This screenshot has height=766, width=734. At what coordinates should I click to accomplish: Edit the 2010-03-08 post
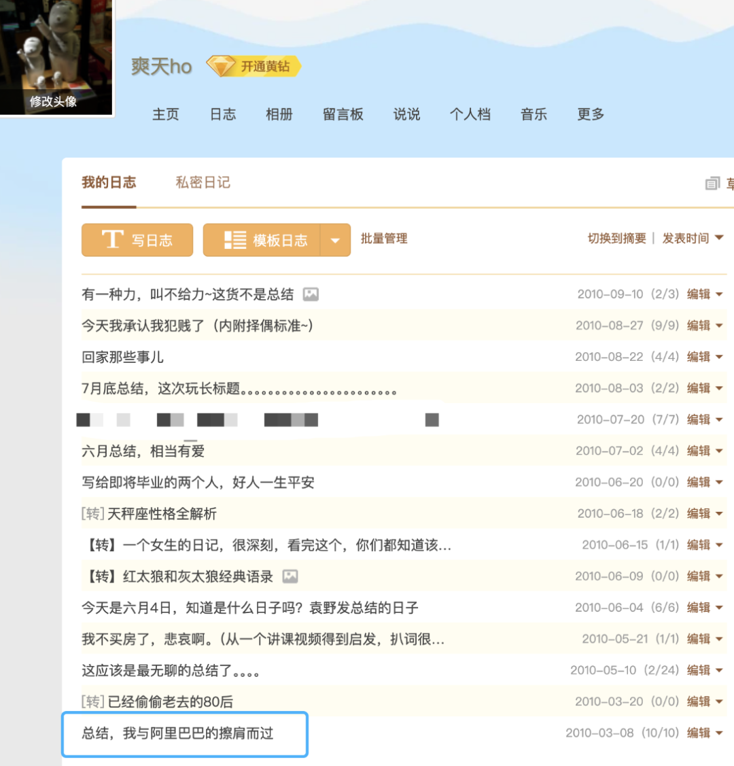point(699,733)
